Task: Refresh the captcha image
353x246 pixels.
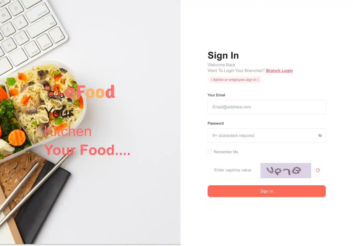Action: (x=318, y=170)
